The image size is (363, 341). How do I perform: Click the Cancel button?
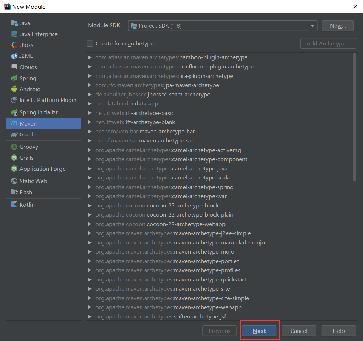[299, 331]
